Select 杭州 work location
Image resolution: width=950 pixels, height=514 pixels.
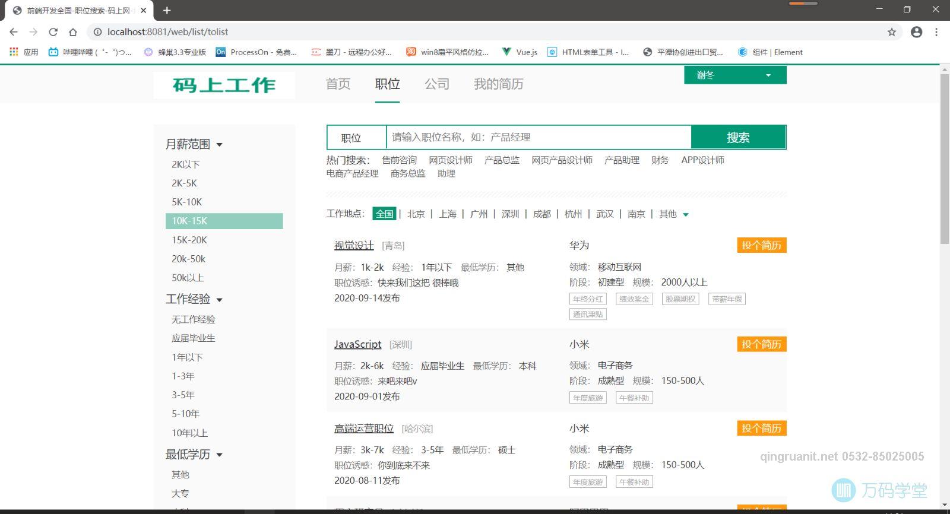click(x=573, y=214)
